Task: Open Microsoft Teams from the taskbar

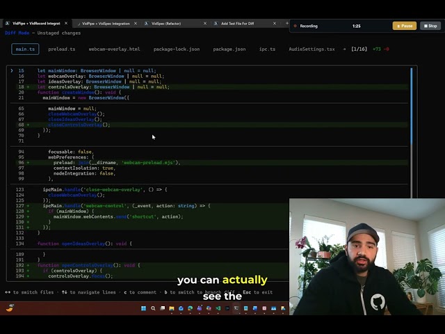Action: [x=200, y=308]
